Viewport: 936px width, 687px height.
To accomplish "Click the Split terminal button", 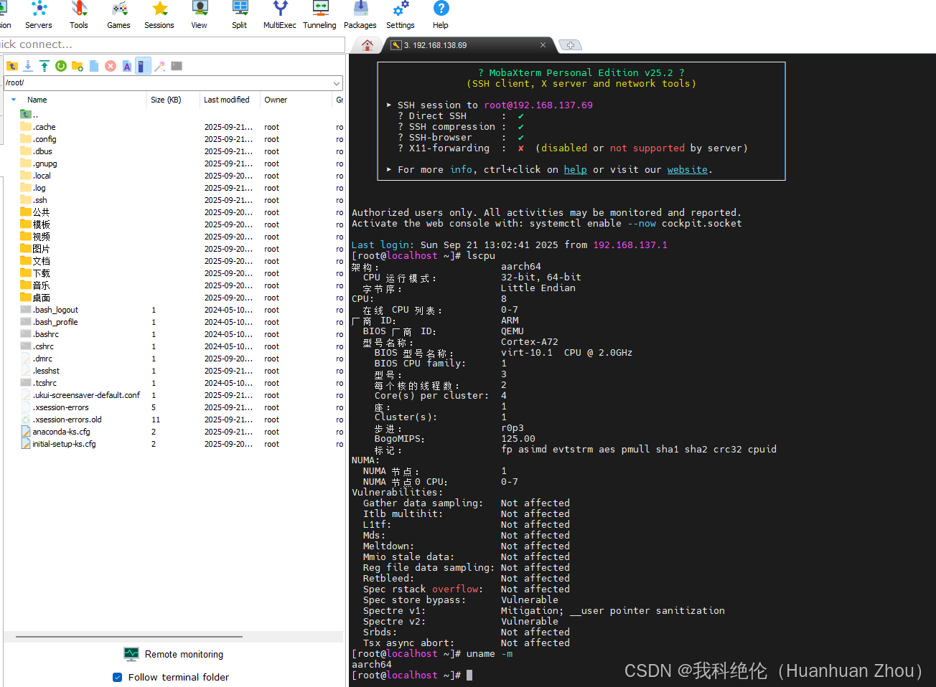I will click(240, 15).
